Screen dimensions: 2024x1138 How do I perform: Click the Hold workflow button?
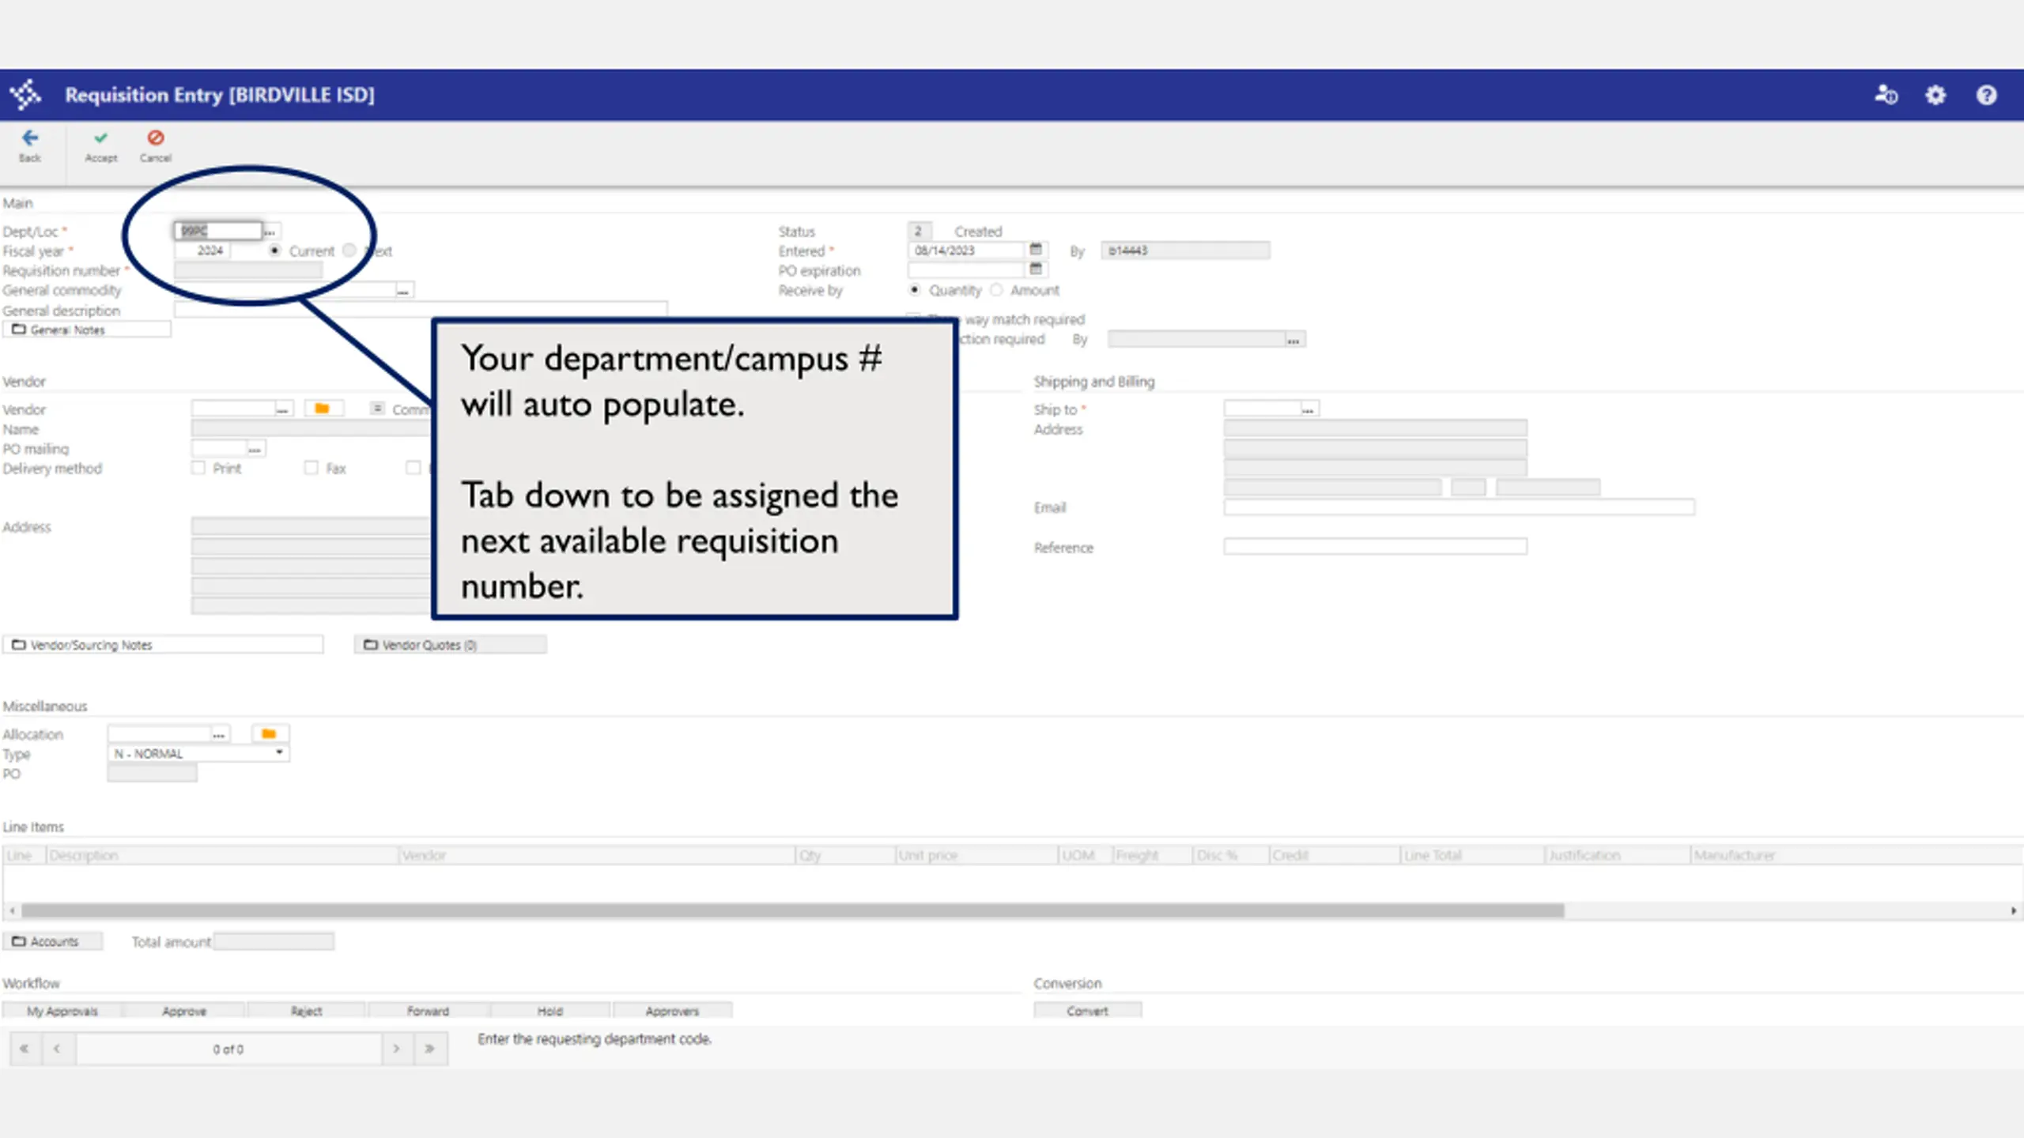550,1011
